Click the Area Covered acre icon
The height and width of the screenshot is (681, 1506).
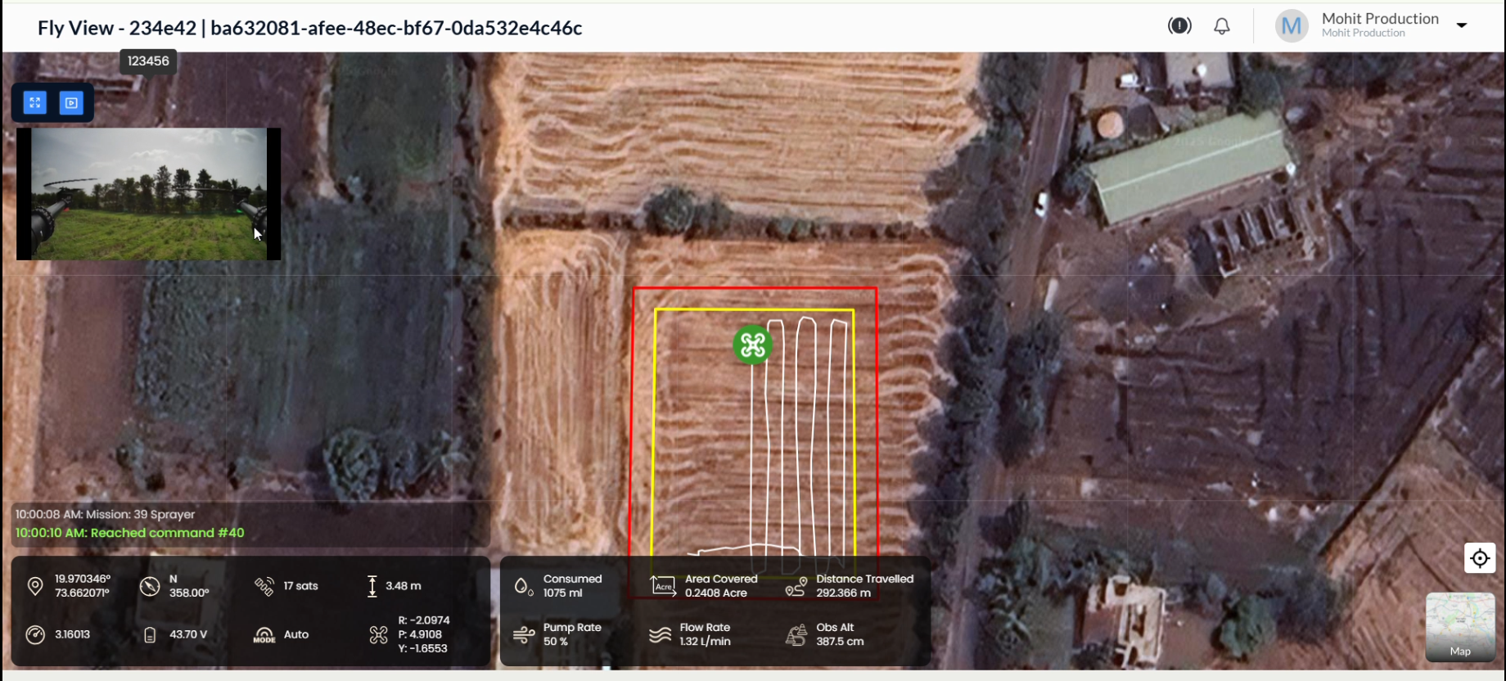663,586
